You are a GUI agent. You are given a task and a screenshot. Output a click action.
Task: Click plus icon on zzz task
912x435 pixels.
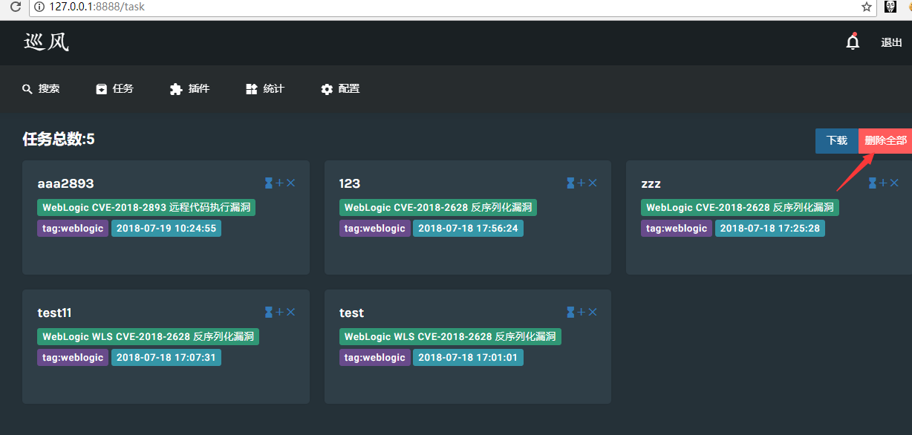[x=884, y=183]
